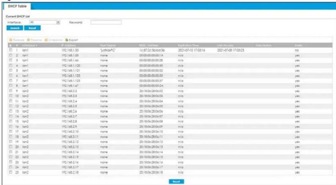This screenshot has height=185, width=336.
Task: Click IP address 192.168.2.13
Action: pos(70,147)
